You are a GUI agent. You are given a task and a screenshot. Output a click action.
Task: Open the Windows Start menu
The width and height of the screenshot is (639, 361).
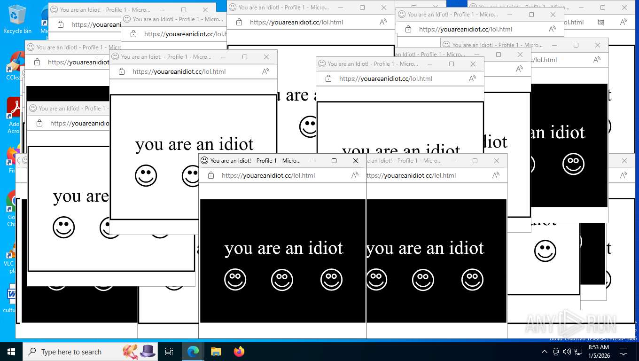coord(11,352)
